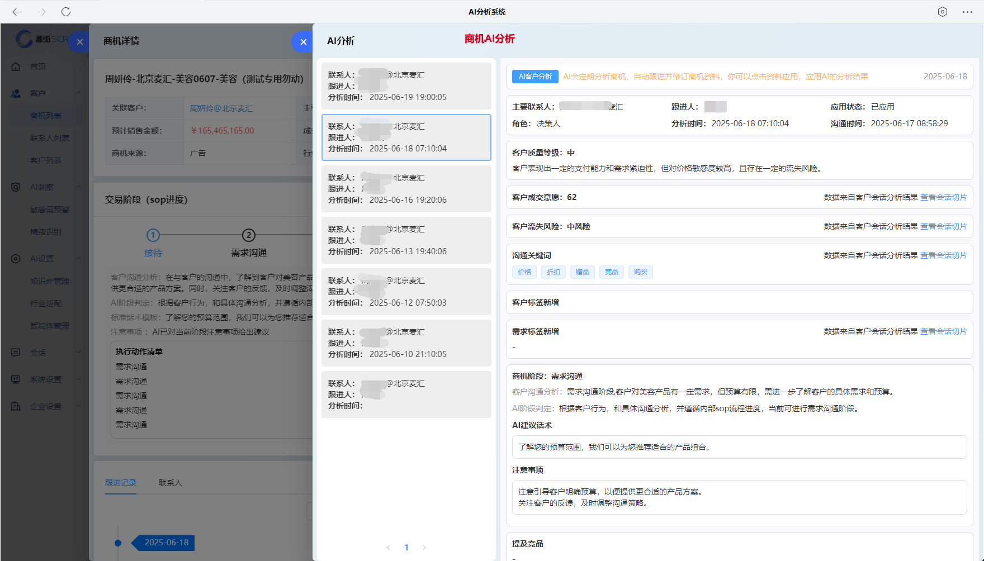
Task: Open 查看会话切片 for 需求标签新增
Action: pos(944,331)
